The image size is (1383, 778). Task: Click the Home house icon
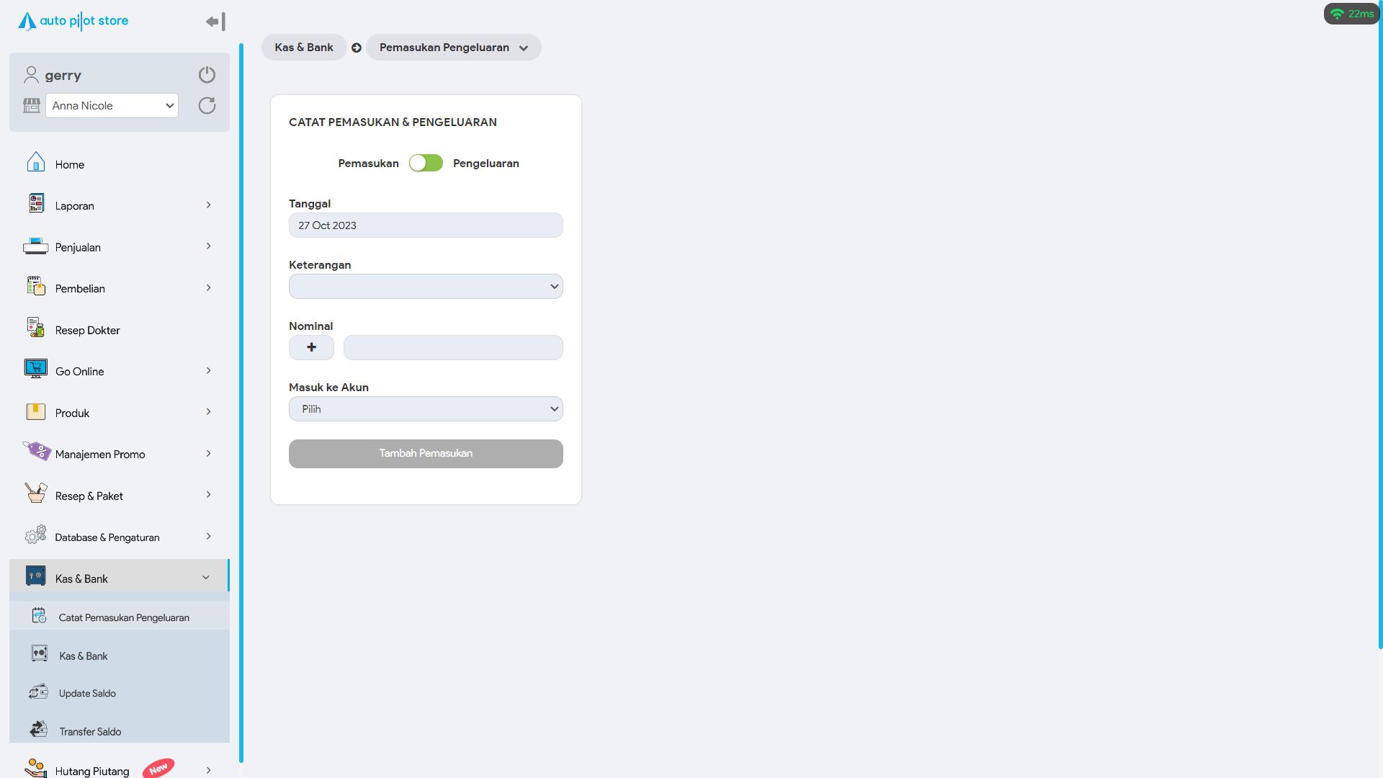[x=35, y=163]
